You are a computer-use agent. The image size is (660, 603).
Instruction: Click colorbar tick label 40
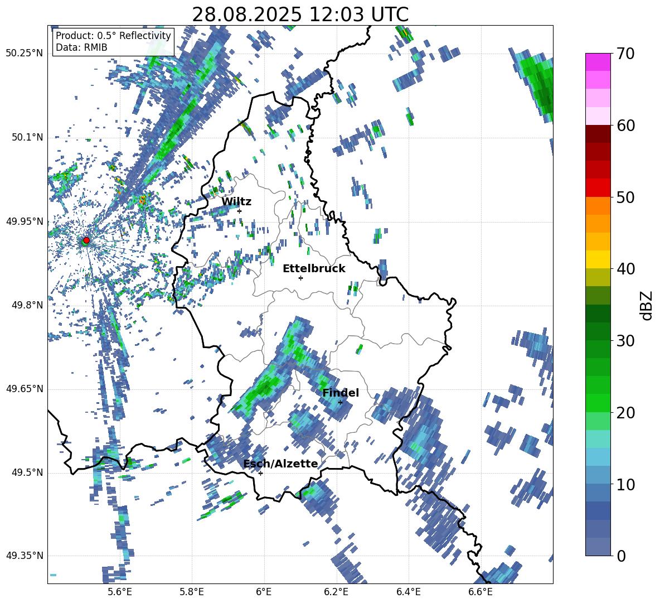(x=625, y=269)
